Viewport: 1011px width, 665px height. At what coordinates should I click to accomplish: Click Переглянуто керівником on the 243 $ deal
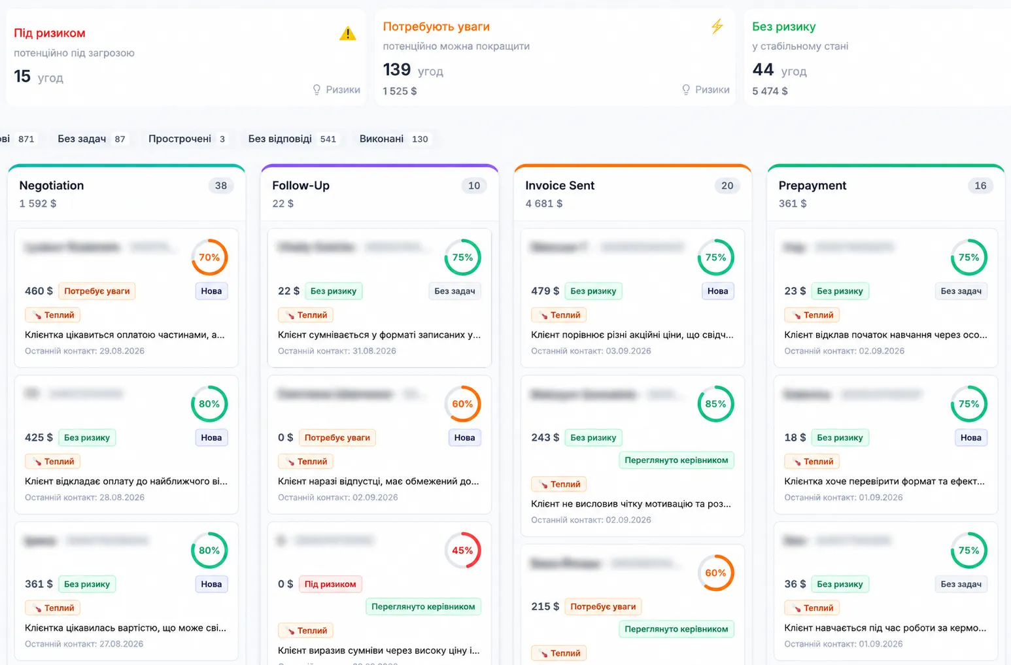[676, 460]
